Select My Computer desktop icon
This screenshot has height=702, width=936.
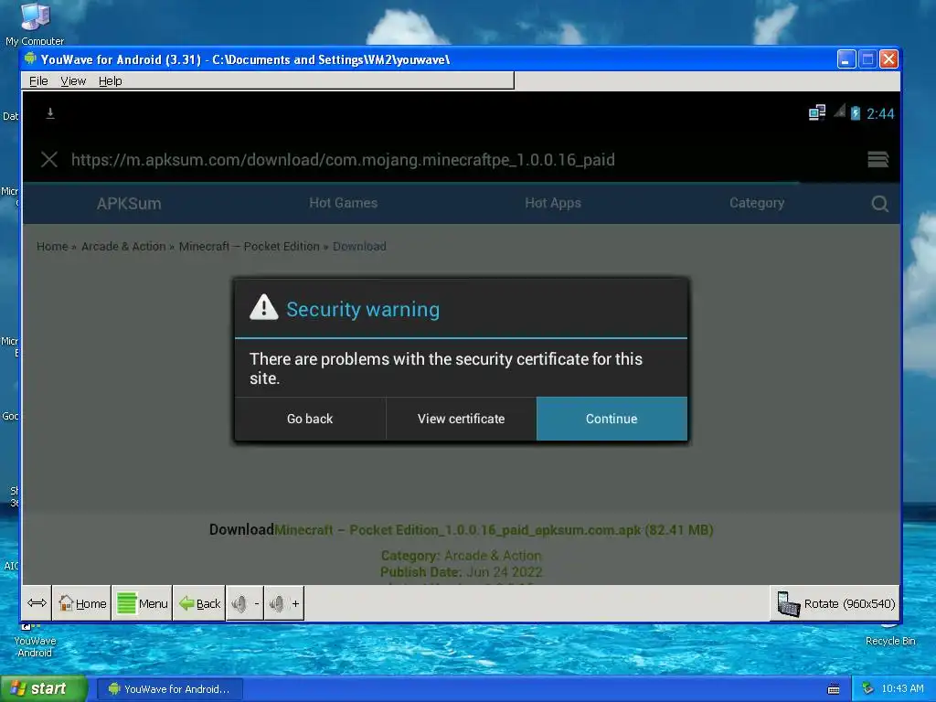click(35, 24)
